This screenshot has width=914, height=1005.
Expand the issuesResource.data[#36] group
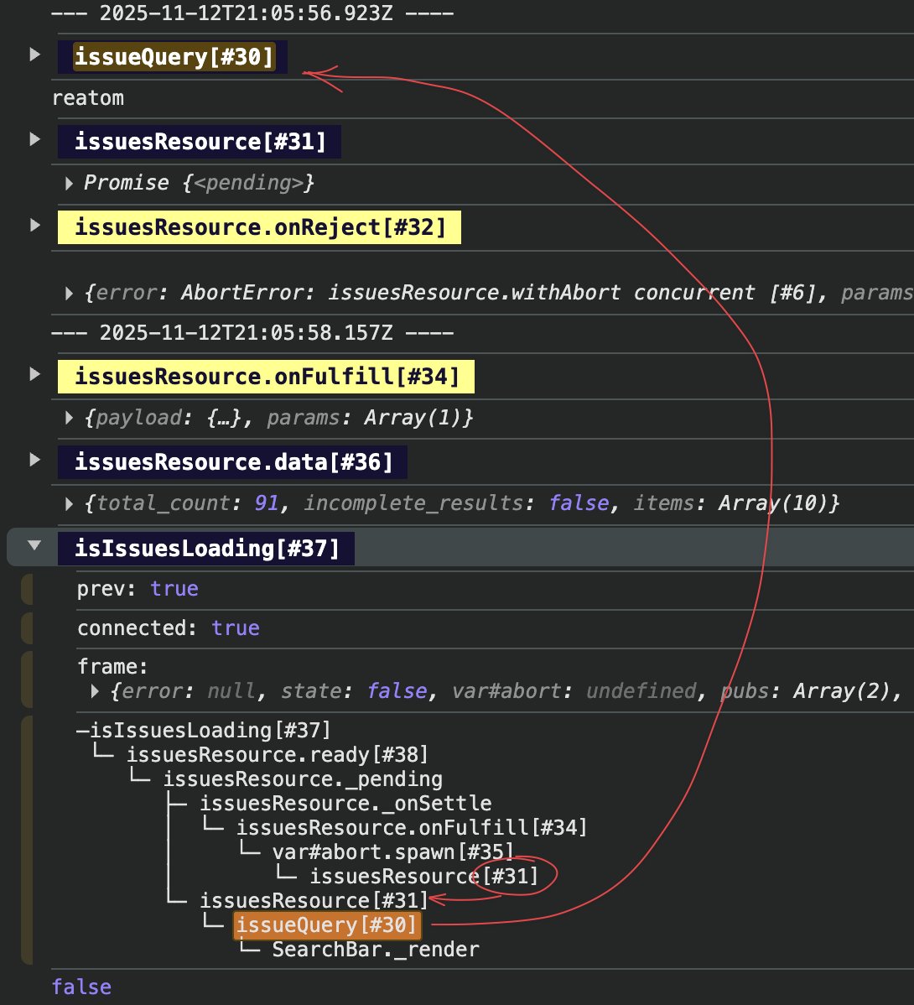pos(35,461)
